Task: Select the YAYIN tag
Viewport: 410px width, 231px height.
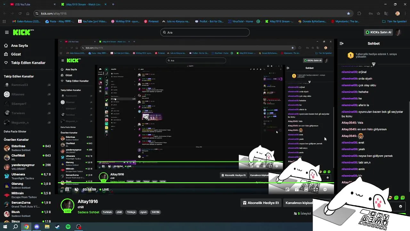Action: (x=155, y=212)
